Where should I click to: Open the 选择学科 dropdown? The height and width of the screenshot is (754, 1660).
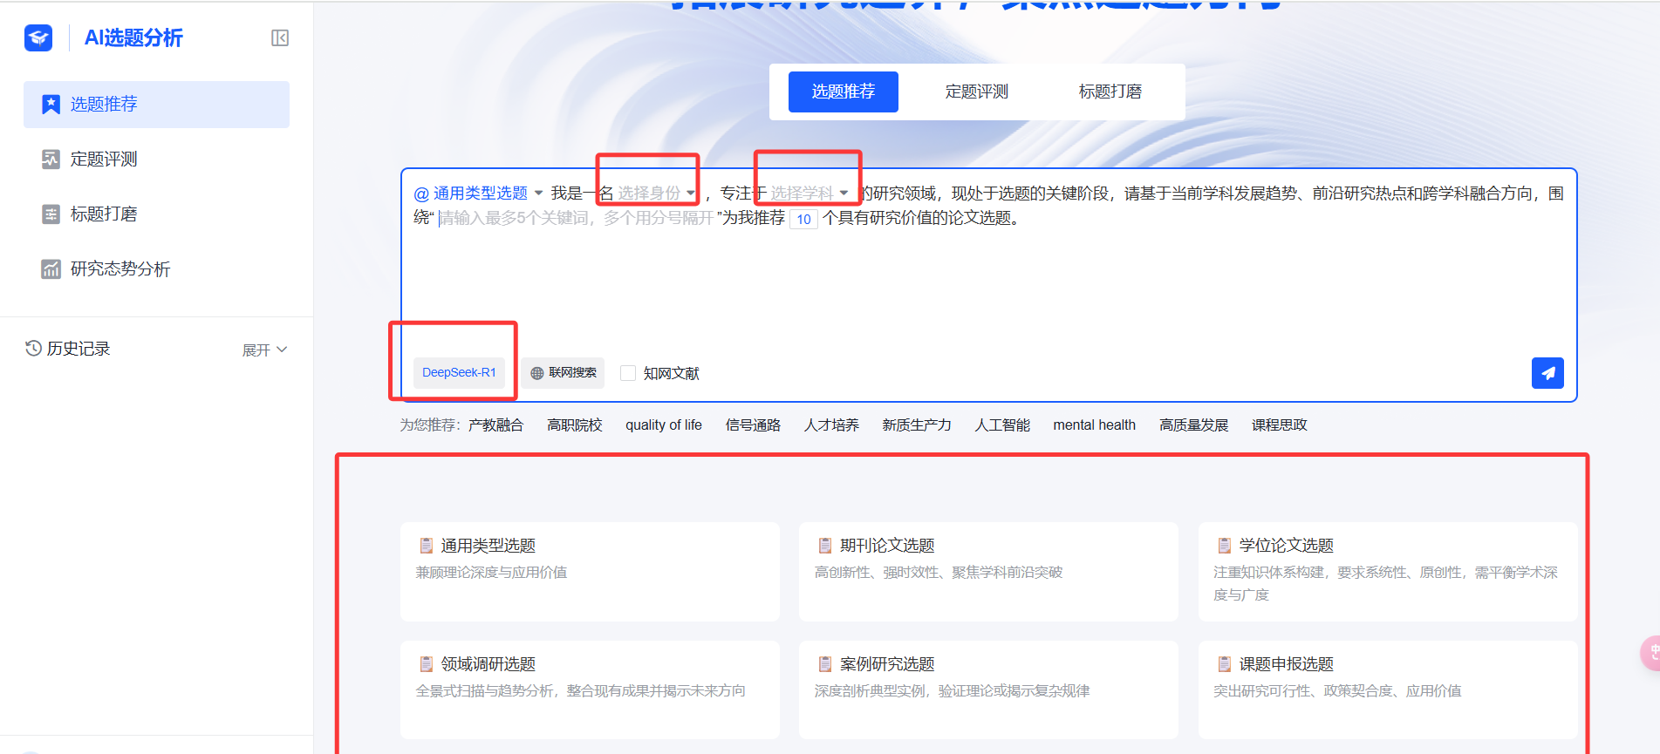tap(809, 193)
